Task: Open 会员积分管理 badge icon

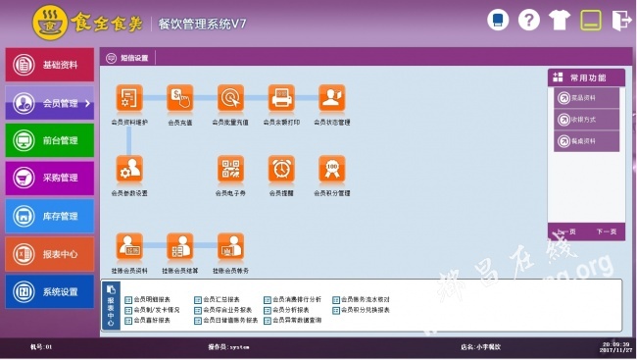Action: pyautogui.click(x=332, y=169)
